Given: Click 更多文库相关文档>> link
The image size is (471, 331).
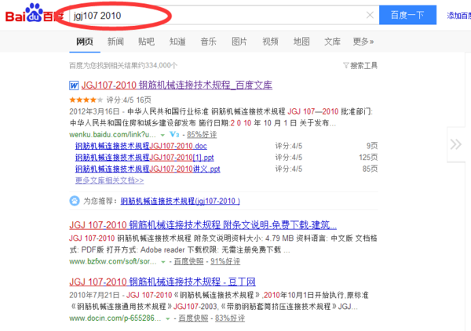Looking at the screenshot, I should coord(109,180).
